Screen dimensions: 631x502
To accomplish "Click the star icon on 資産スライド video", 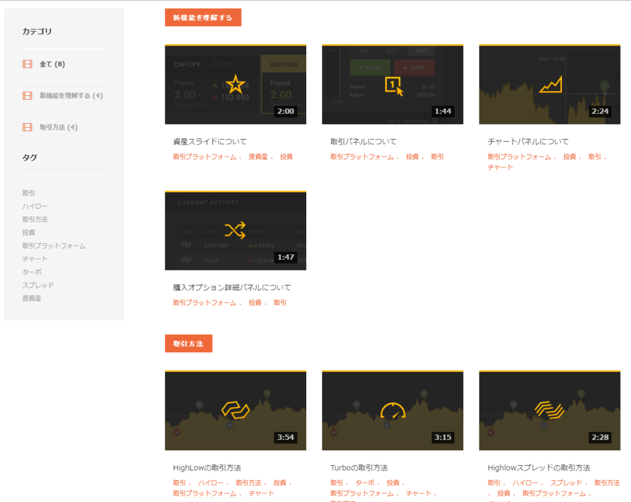I will pos(235,84).
